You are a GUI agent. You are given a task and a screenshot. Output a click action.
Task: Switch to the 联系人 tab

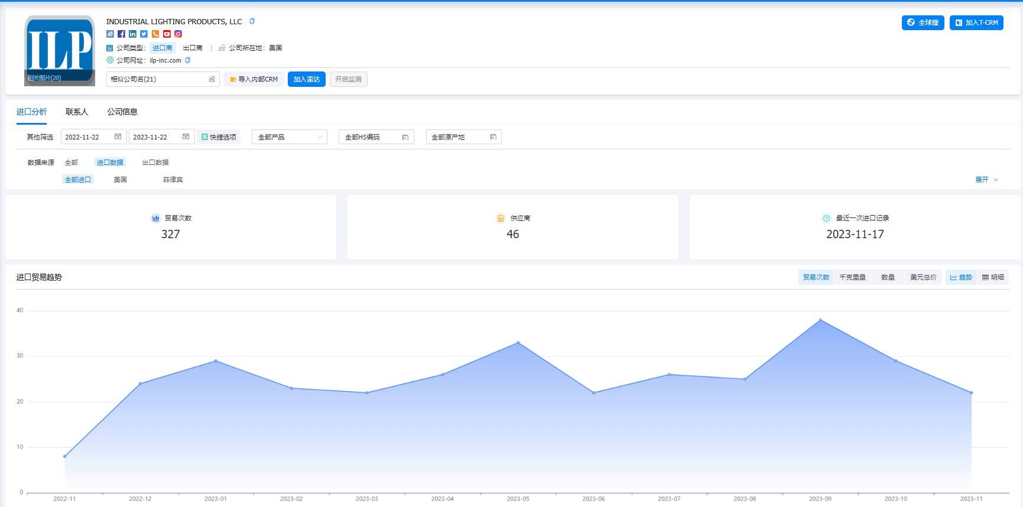click(77, 112)
